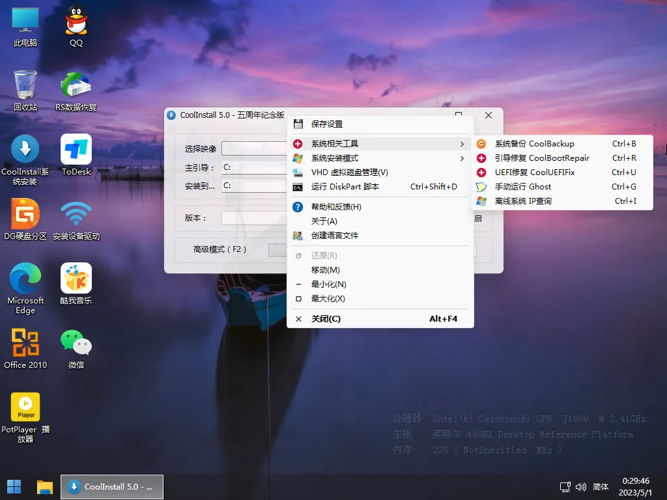Open 微信 WeChat
The width and height of the screenshot is (667, 500).
click(76, 341)
